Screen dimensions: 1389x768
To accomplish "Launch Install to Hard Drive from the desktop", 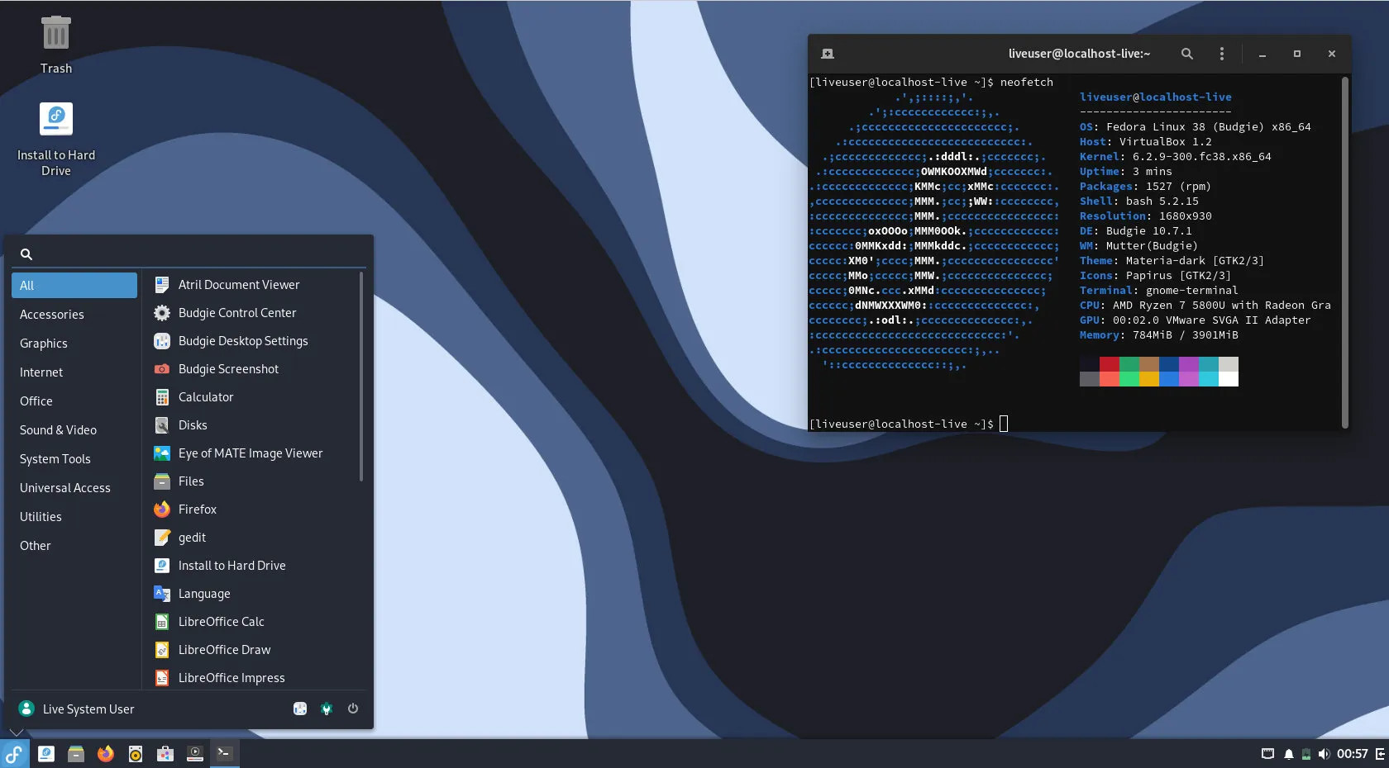I will (x=55, y=136).
